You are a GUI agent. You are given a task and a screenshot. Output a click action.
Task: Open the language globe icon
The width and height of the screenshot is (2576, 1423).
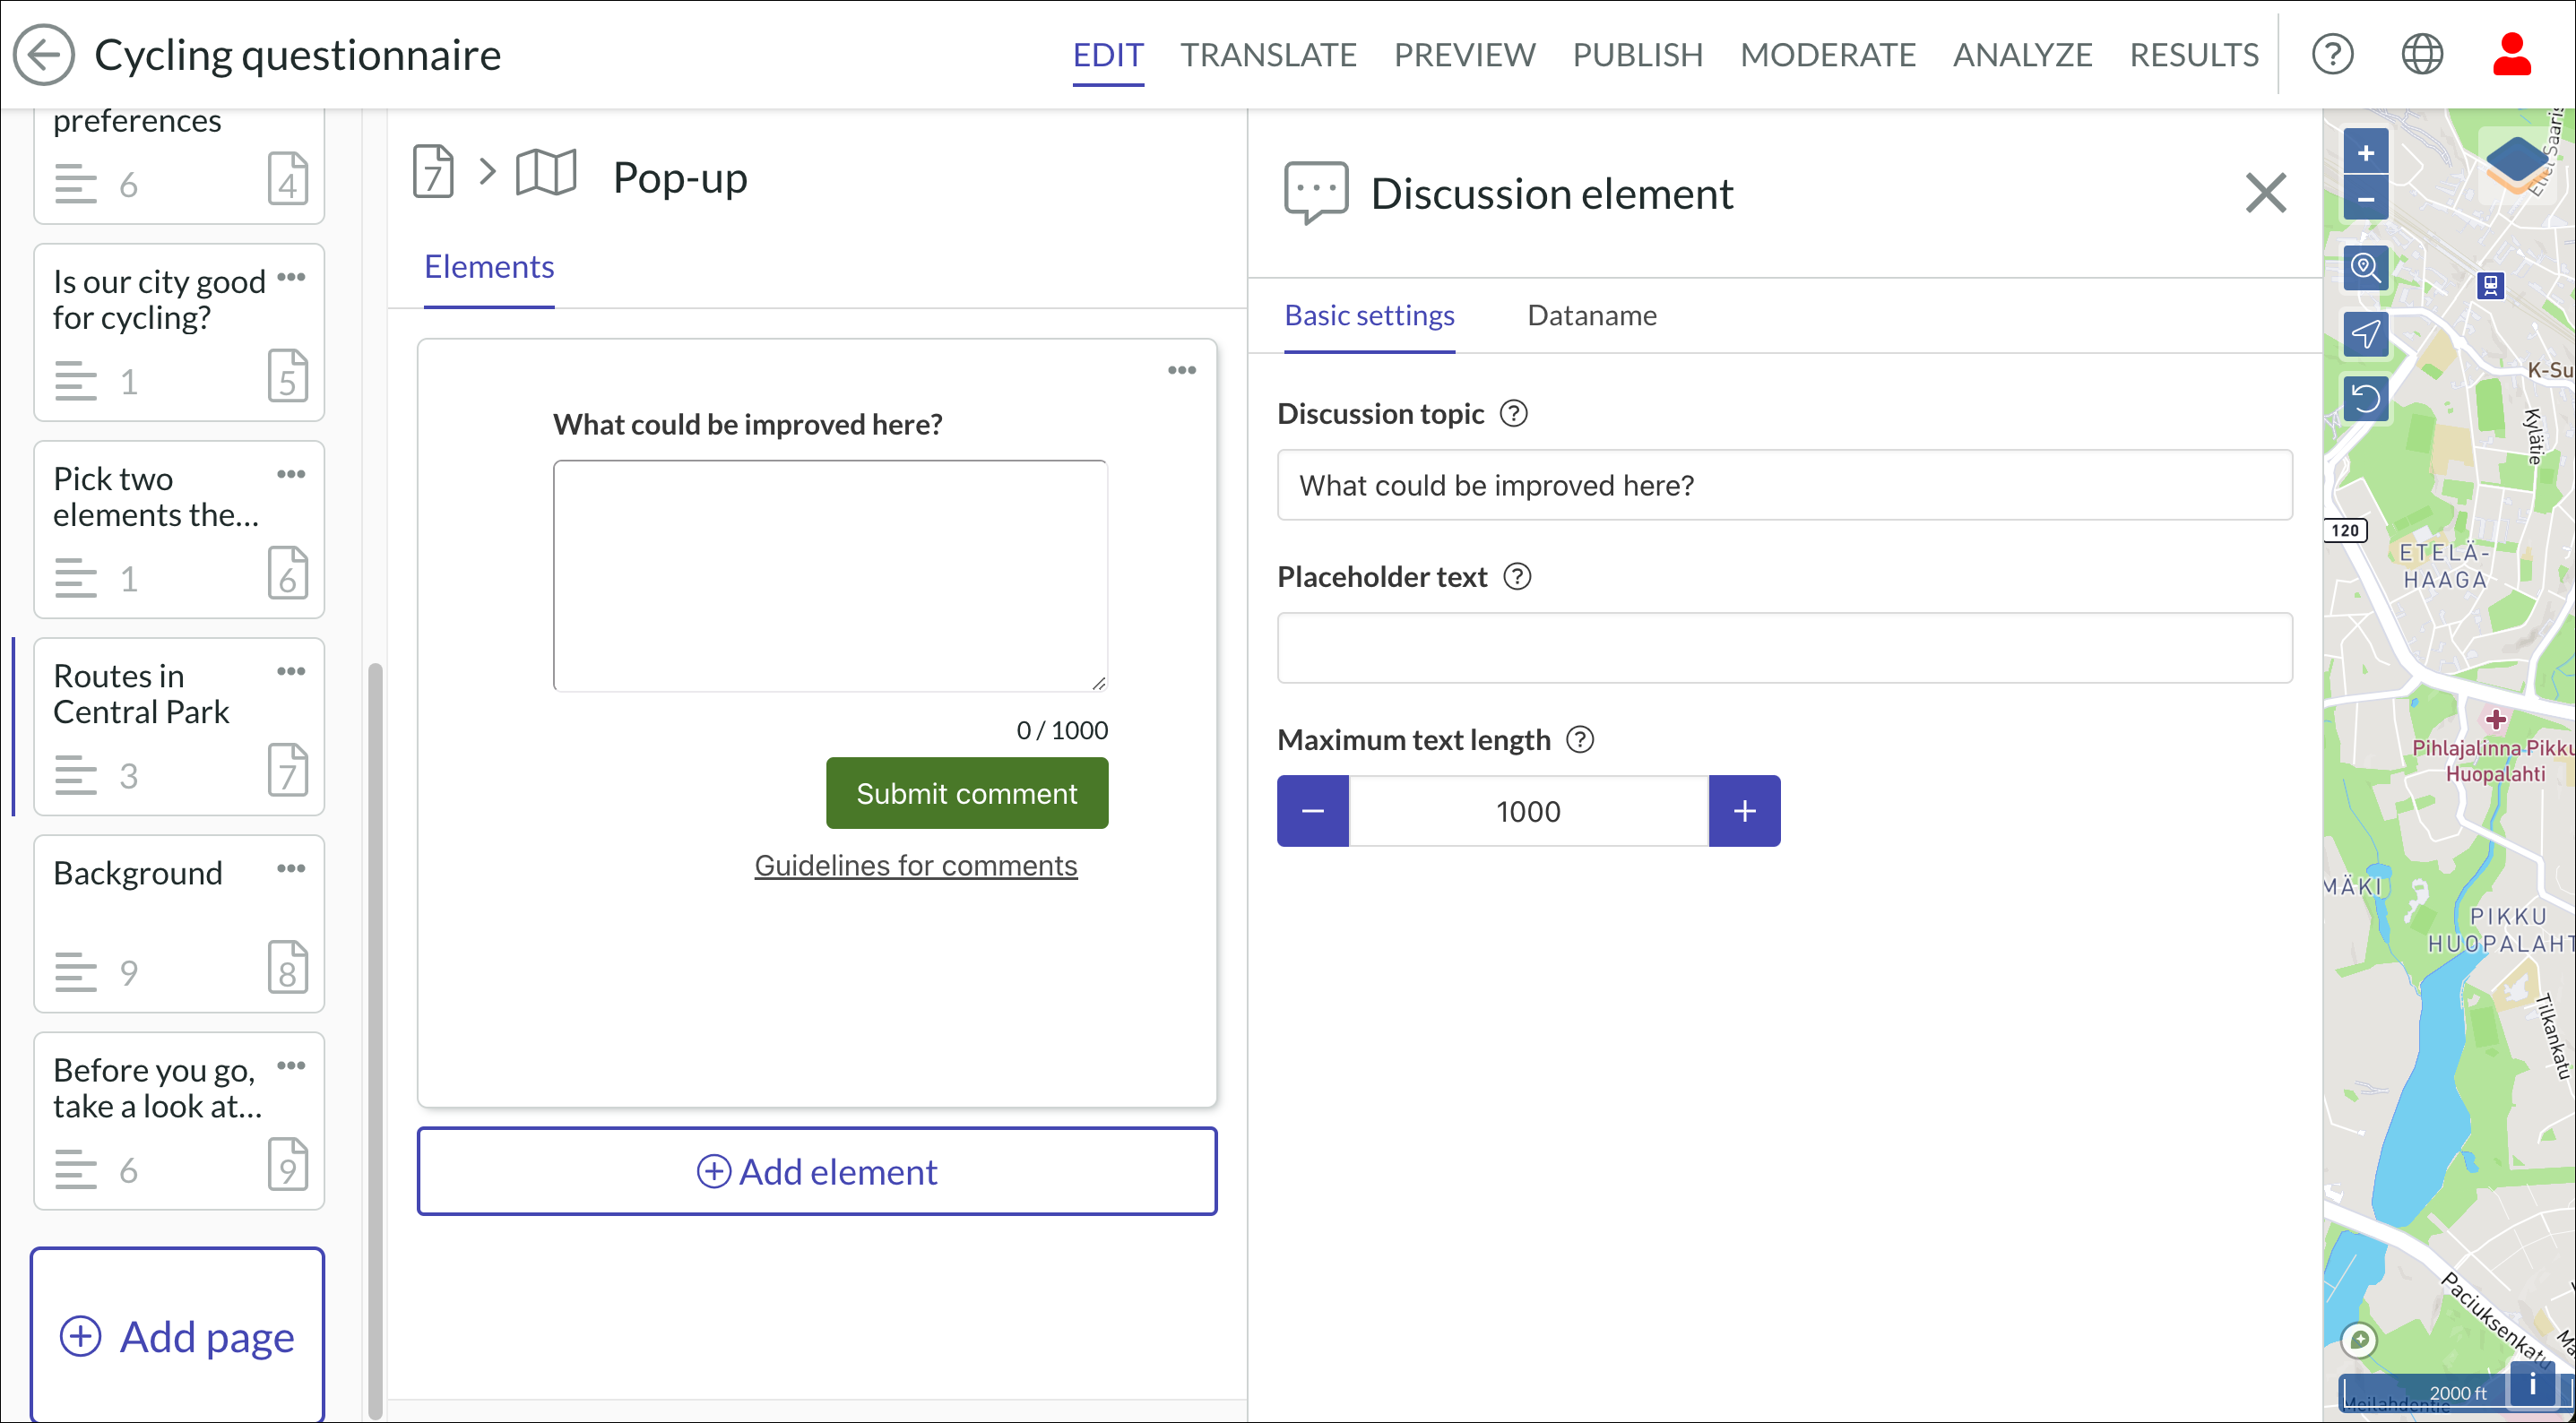[x=2422, y=54]
